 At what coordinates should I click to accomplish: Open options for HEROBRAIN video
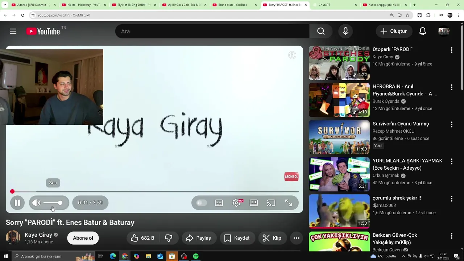point(451,87)
